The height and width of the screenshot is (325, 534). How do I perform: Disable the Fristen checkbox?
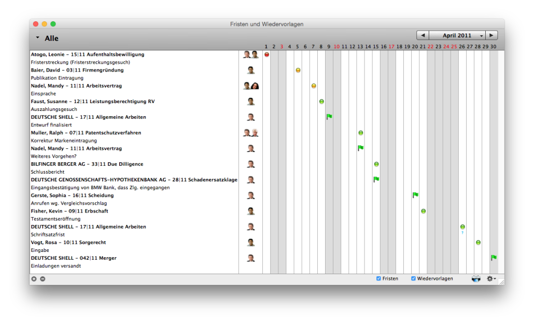click(378, 278)
